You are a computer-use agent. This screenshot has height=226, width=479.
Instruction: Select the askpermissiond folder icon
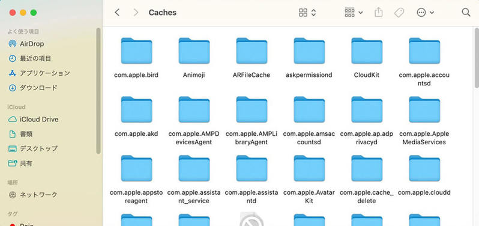point(309,50)
